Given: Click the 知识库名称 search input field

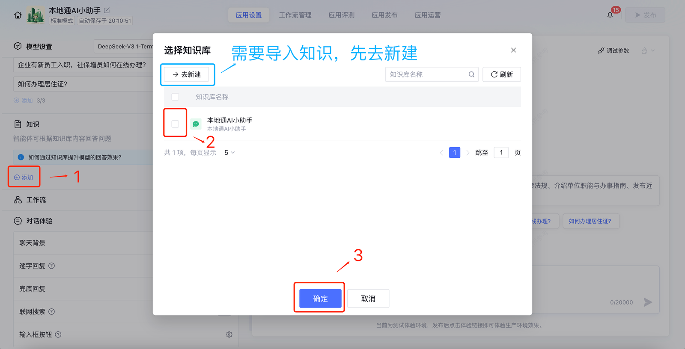Looking at the screenshot, I should click(x=426, y=74).
